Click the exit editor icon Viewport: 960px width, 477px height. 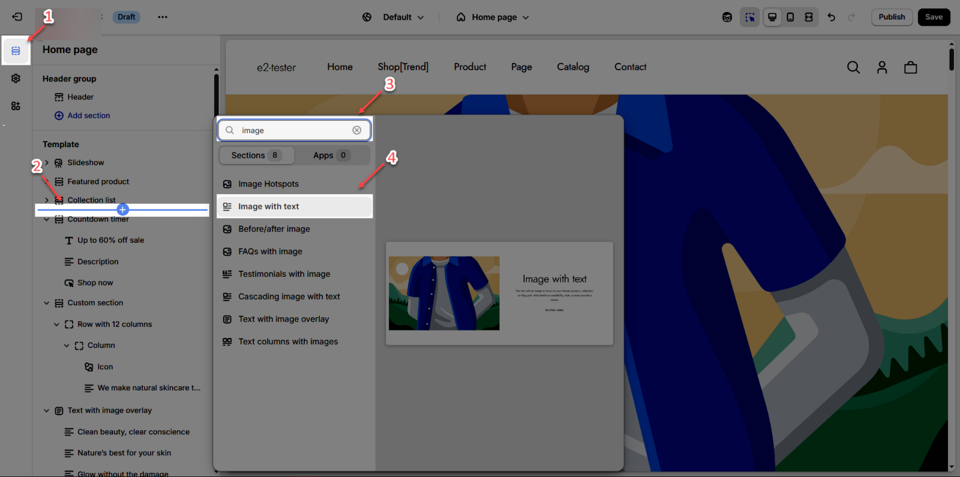click(x=17, y=17)
